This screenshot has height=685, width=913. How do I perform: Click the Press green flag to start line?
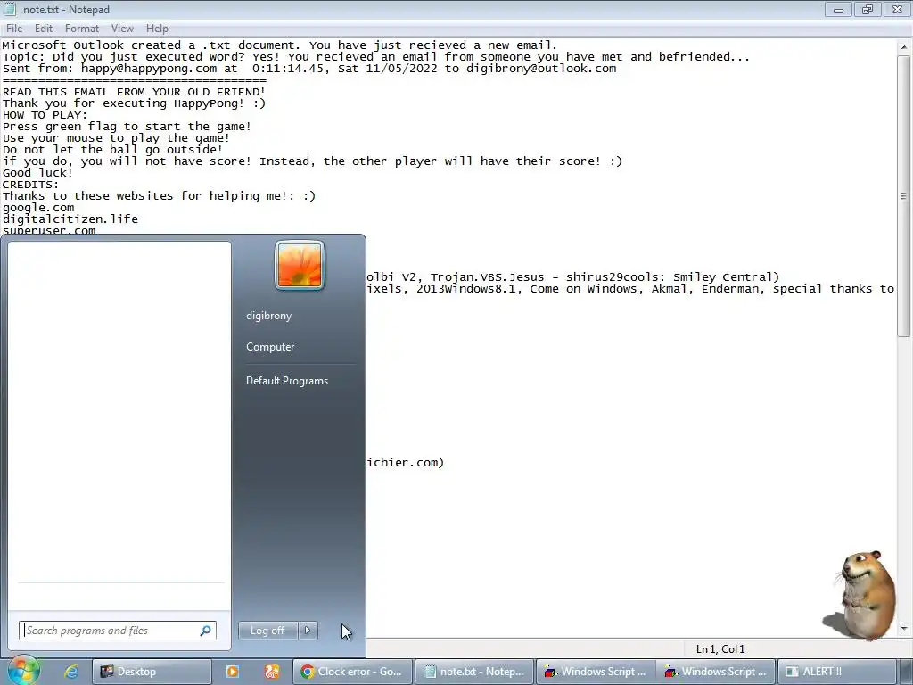click(x=127, y=127)
